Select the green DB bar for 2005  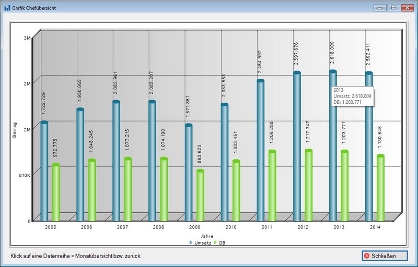(x=56, y=193)
